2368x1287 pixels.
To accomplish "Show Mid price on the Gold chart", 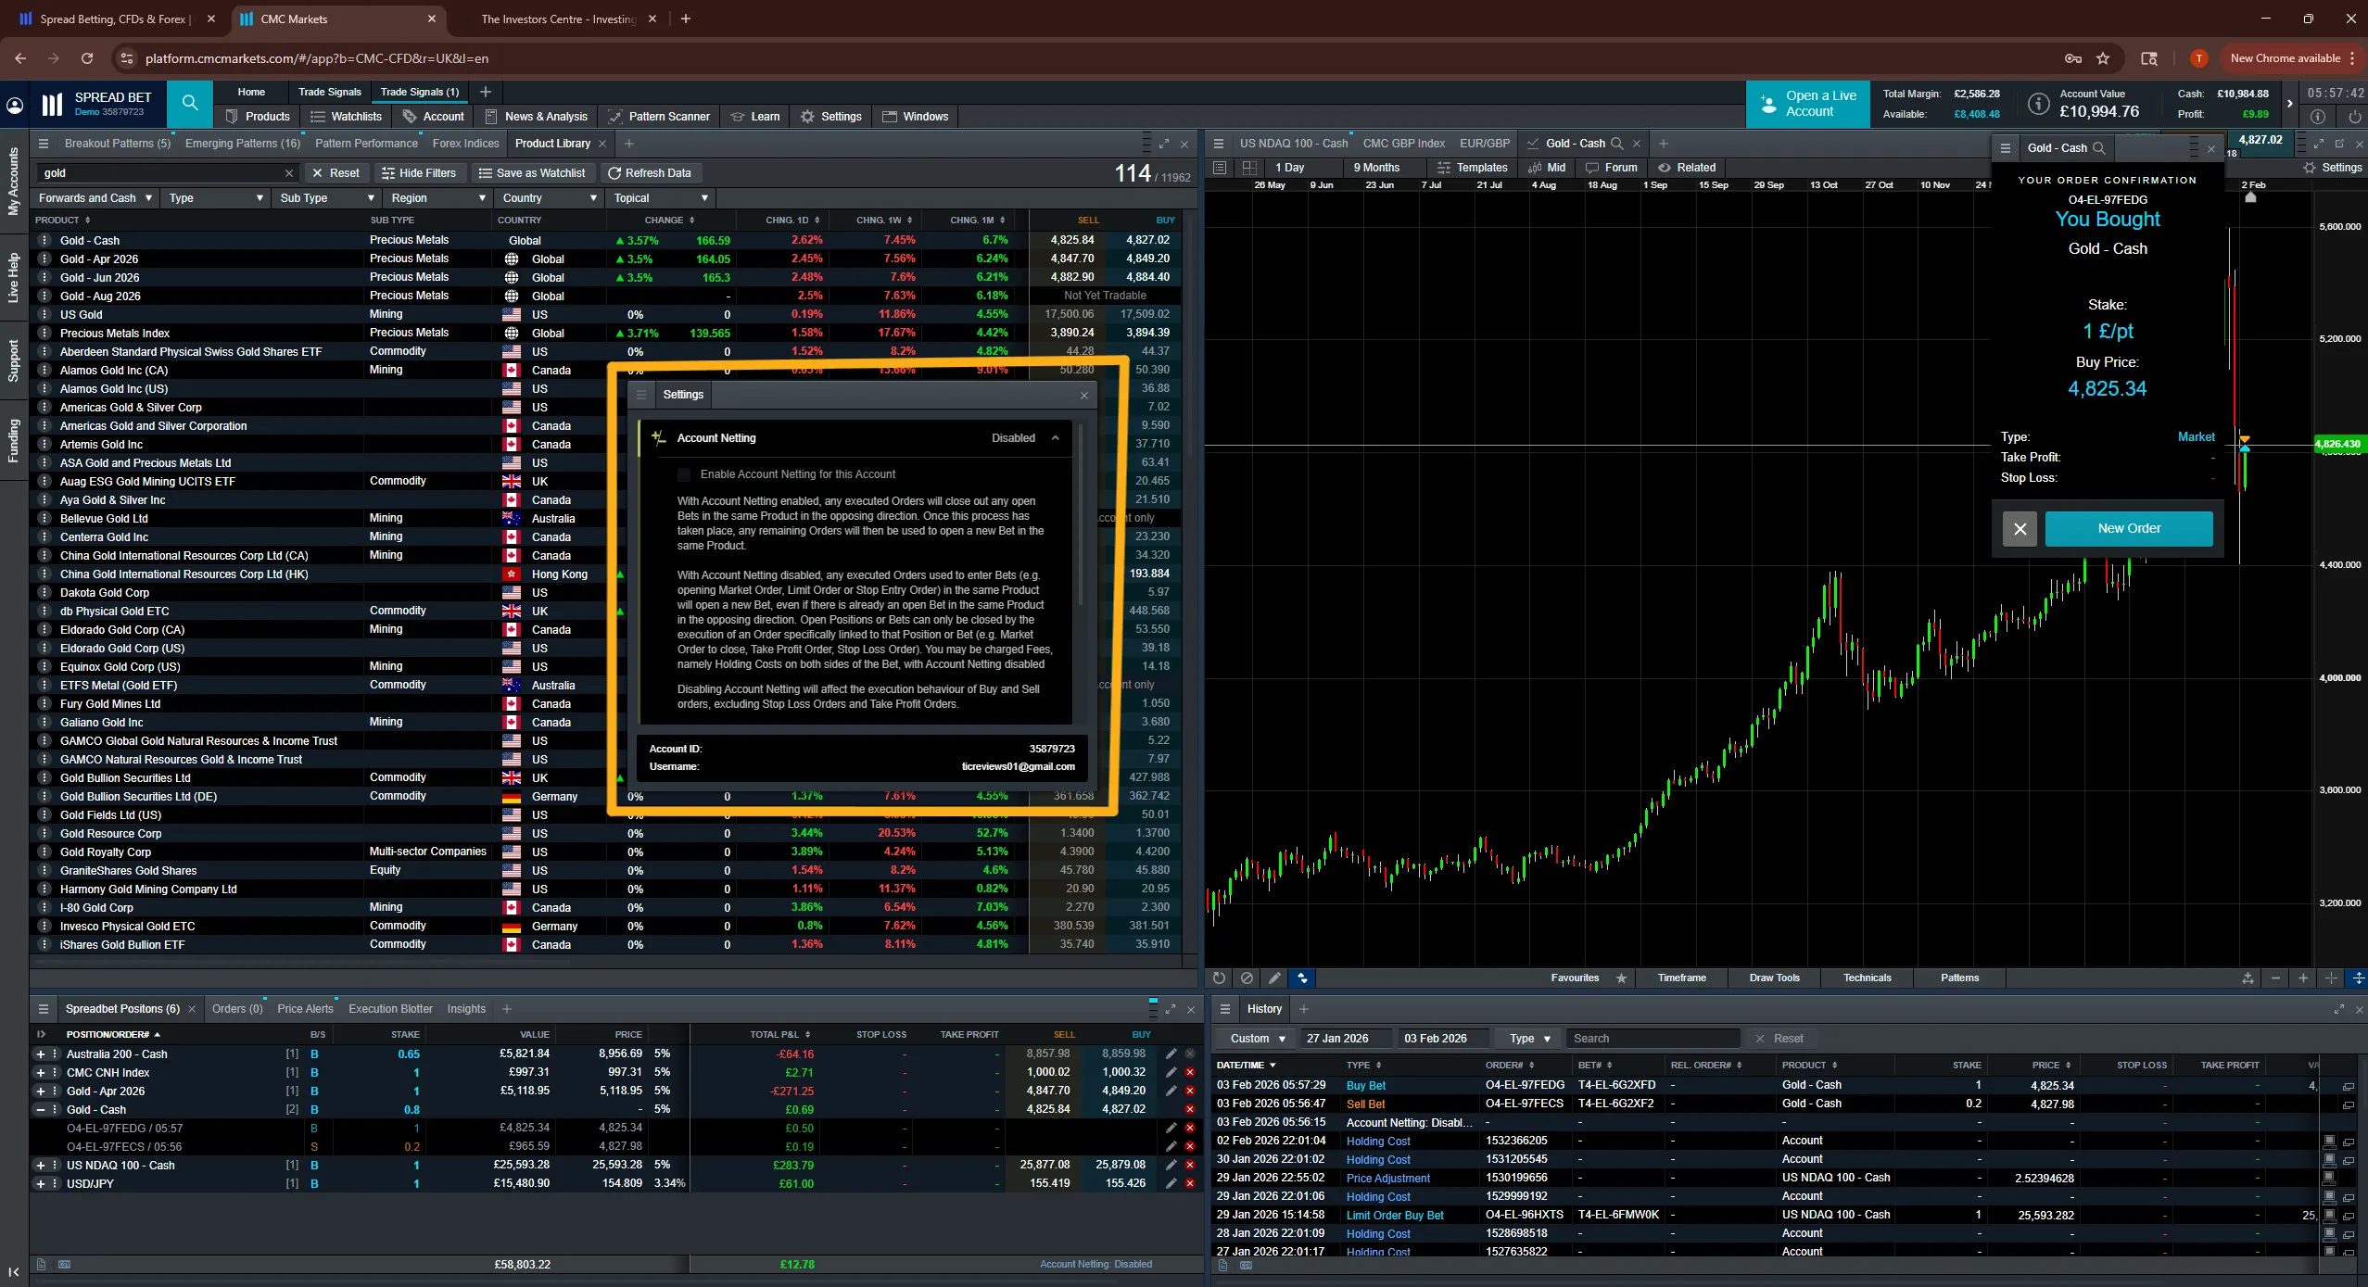I will tap(1545, 168).
